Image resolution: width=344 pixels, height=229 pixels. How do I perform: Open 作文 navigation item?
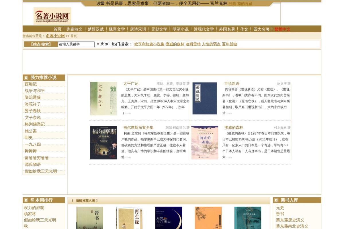[244, 29]
